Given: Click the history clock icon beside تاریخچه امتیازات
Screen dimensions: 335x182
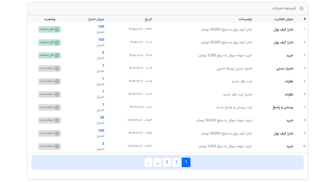Looking at the screenshot, I should 301,9.
